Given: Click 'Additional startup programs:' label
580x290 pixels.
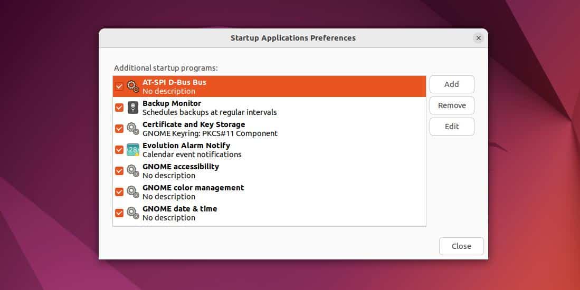Looking at the screenshot, I should (166, 68).
